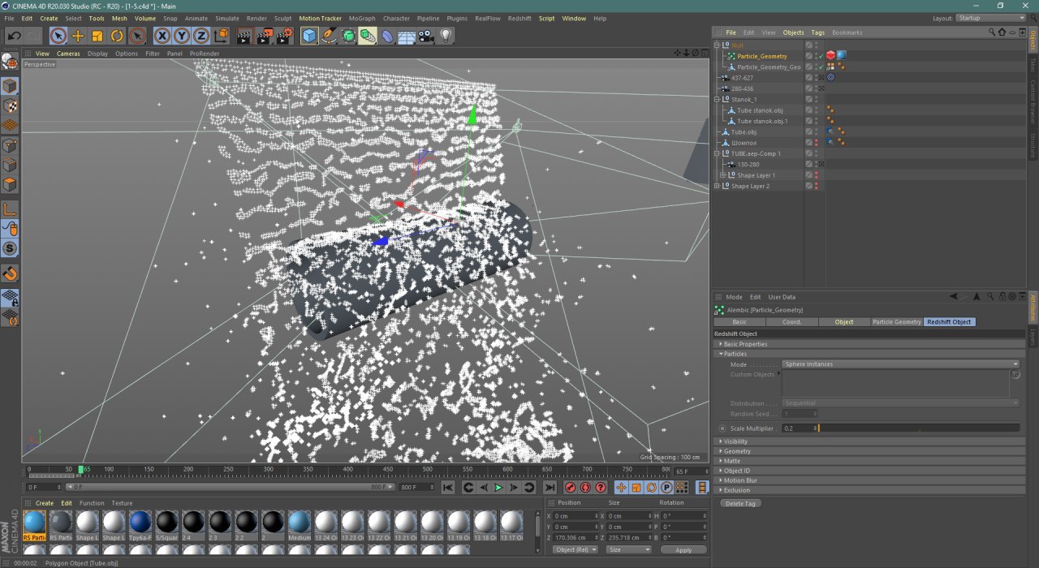The width and height of the screenshot is (1039, 568).
Task: Toggle Y-axis lock
Action: (182, 36)
